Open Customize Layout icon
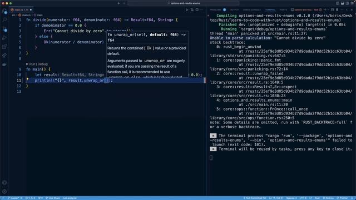This screenshot has height=200, width=356. click(352, 3)
